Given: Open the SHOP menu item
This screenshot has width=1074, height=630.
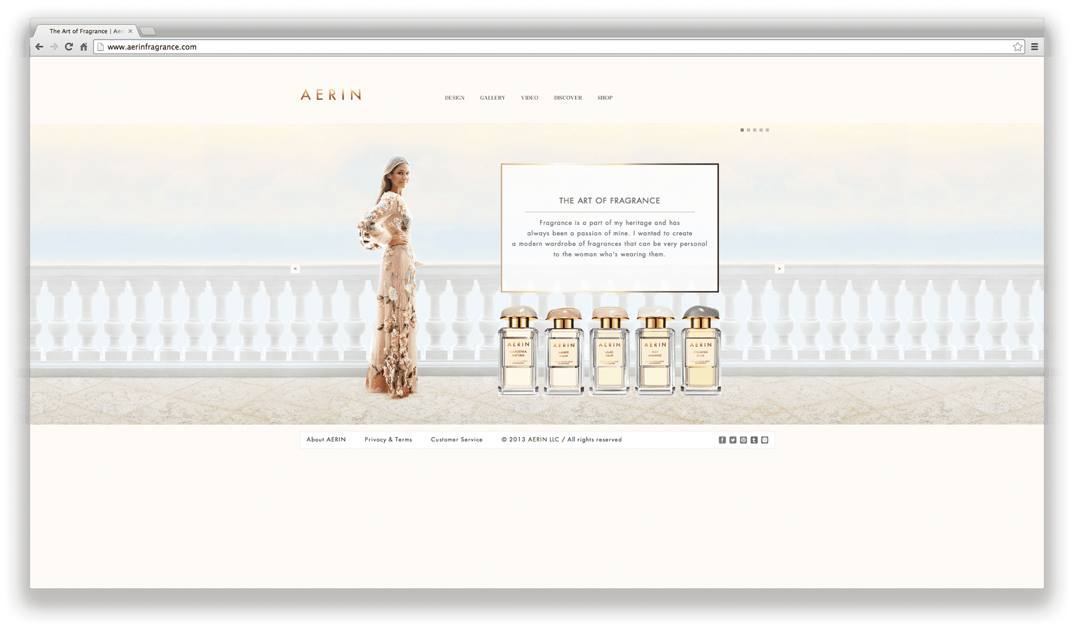Looking at the screenshot, I should (605, 98).
